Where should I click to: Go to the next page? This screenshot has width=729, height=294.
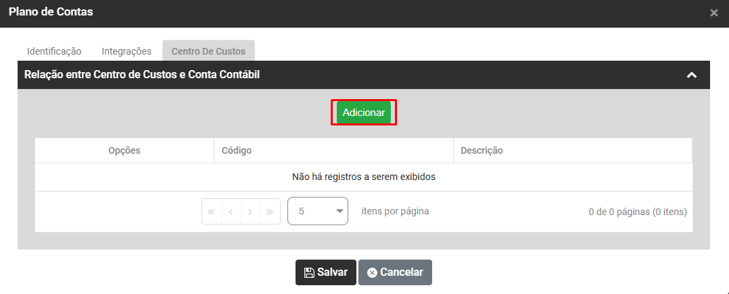pos(250,212)
